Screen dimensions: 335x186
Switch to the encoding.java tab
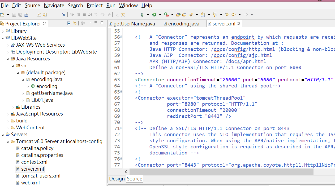184,24
